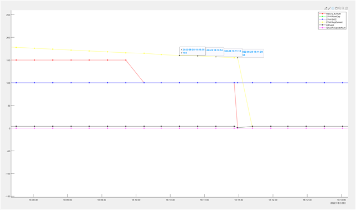
Task: Click the Restore View home icon
Action: click(347, 8)
